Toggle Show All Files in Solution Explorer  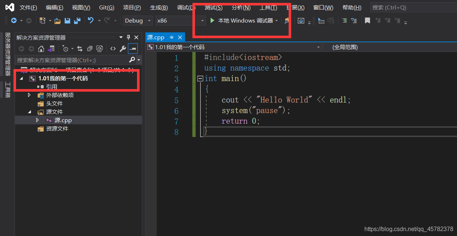99,49
